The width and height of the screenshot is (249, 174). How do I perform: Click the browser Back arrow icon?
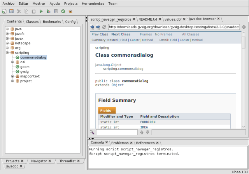coord(92,27)
